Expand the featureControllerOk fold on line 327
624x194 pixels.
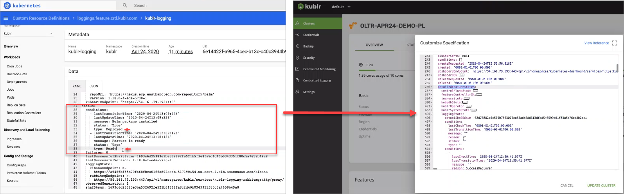(x=432, y=95)
